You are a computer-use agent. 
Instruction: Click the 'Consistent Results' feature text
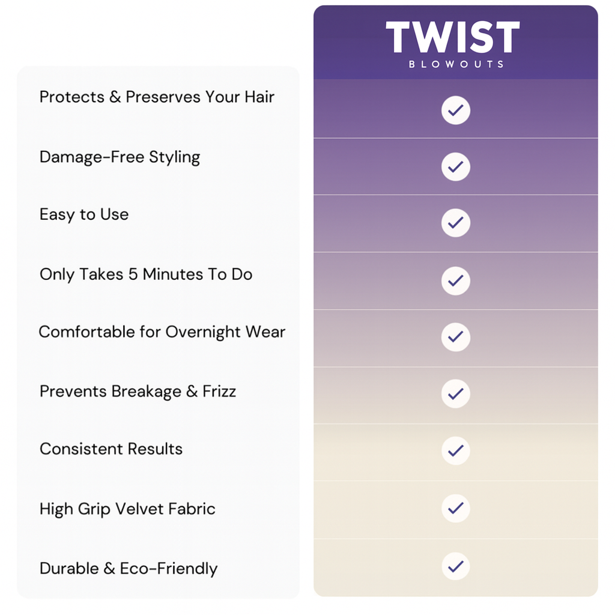(111, 449)
